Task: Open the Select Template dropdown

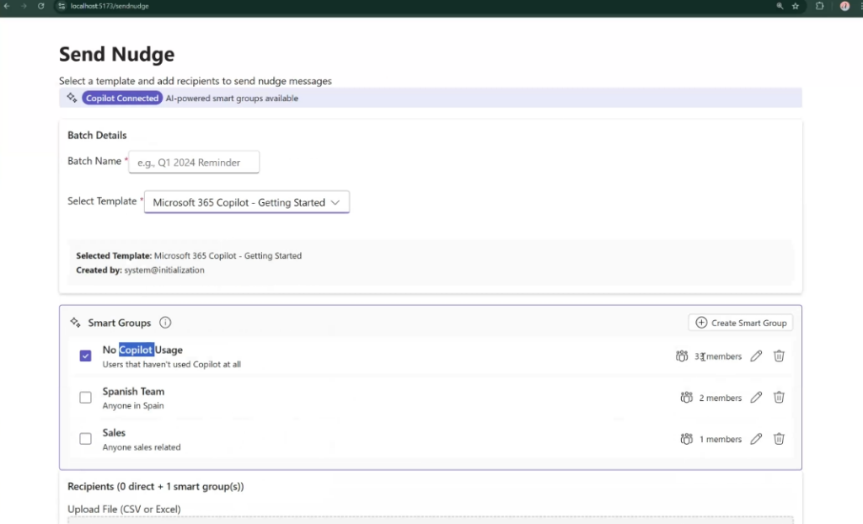Action: coord(246,203)
